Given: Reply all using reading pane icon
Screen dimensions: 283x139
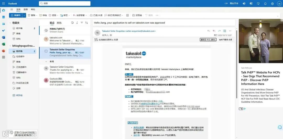Looking at the screenshot, I should click(x=214, y=31).
